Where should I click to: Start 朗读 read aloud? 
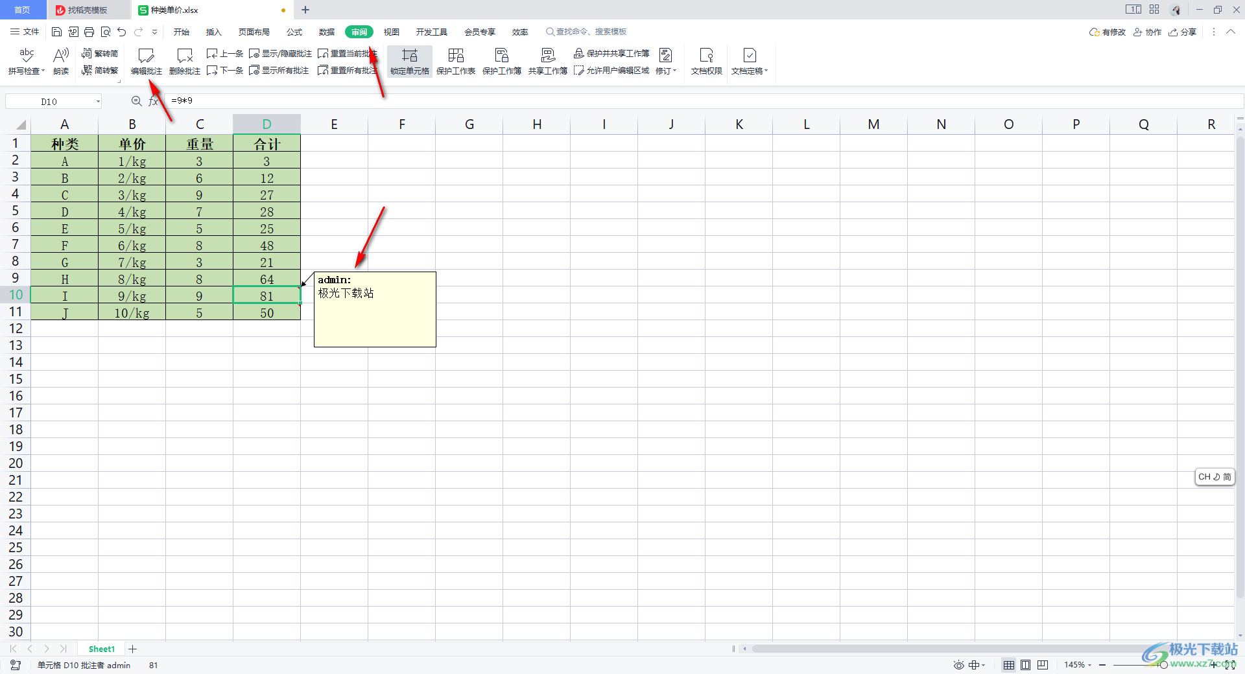(61, 62)
